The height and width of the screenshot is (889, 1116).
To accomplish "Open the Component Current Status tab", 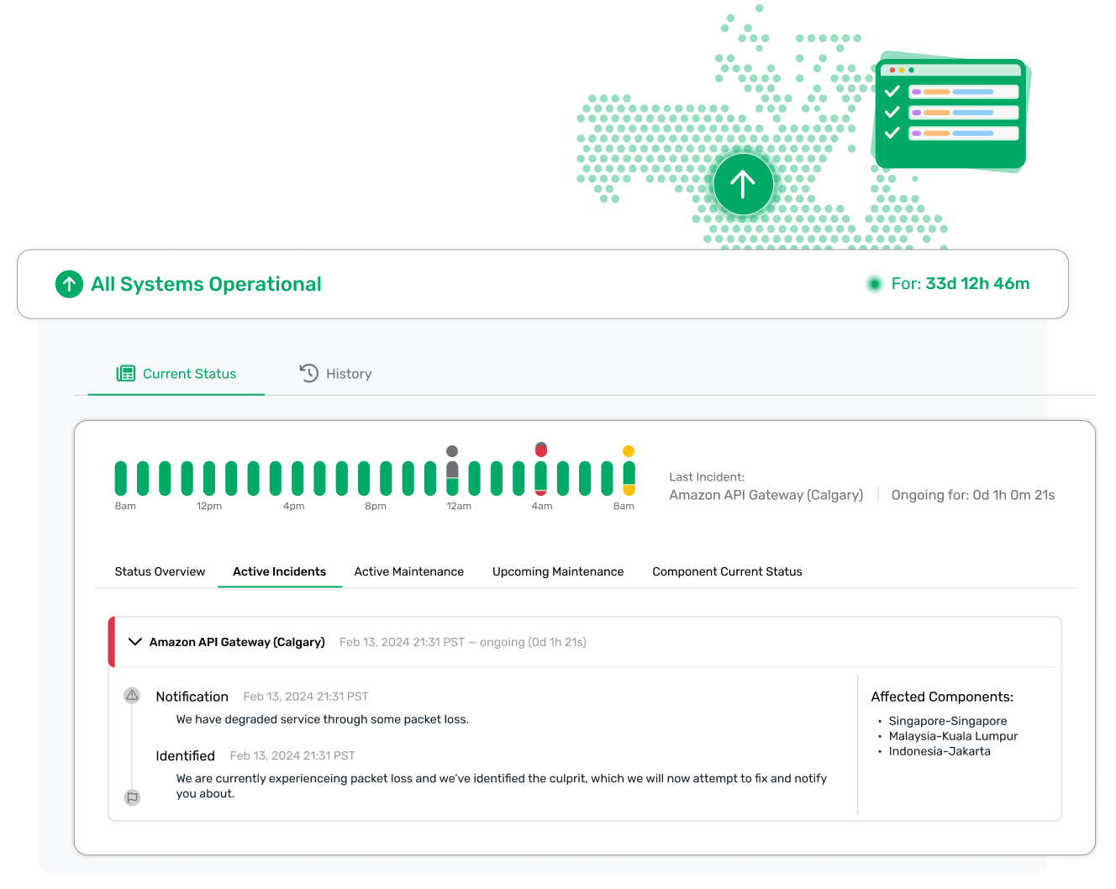I will tap(727, 571).
